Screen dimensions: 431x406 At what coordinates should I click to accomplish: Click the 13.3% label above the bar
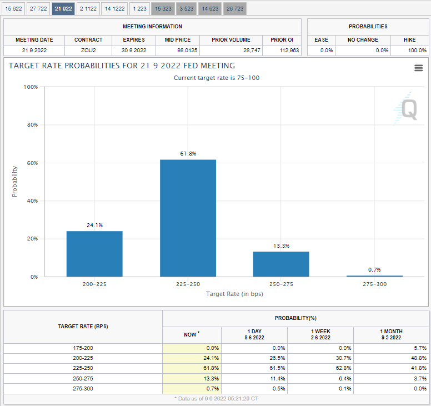(282, 245)
